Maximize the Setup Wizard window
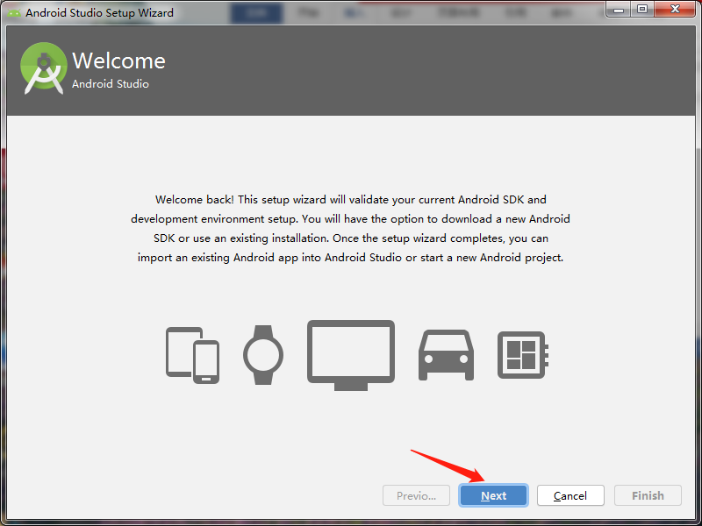The height and width of the screenshot is (526, 702). click(642, 9)
